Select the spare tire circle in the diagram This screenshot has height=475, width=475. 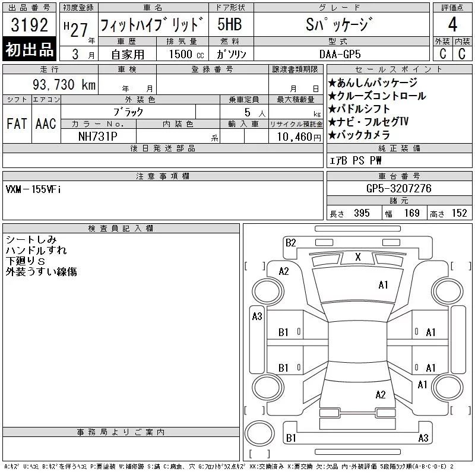click(259, 432)
